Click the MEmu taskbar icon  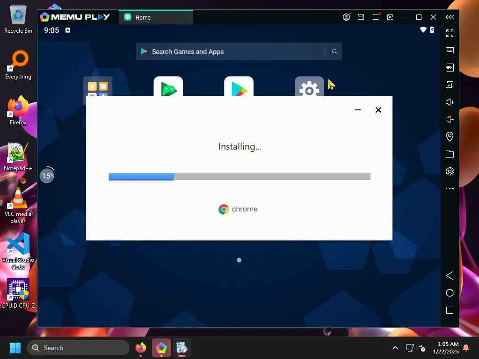click(161, 348)
